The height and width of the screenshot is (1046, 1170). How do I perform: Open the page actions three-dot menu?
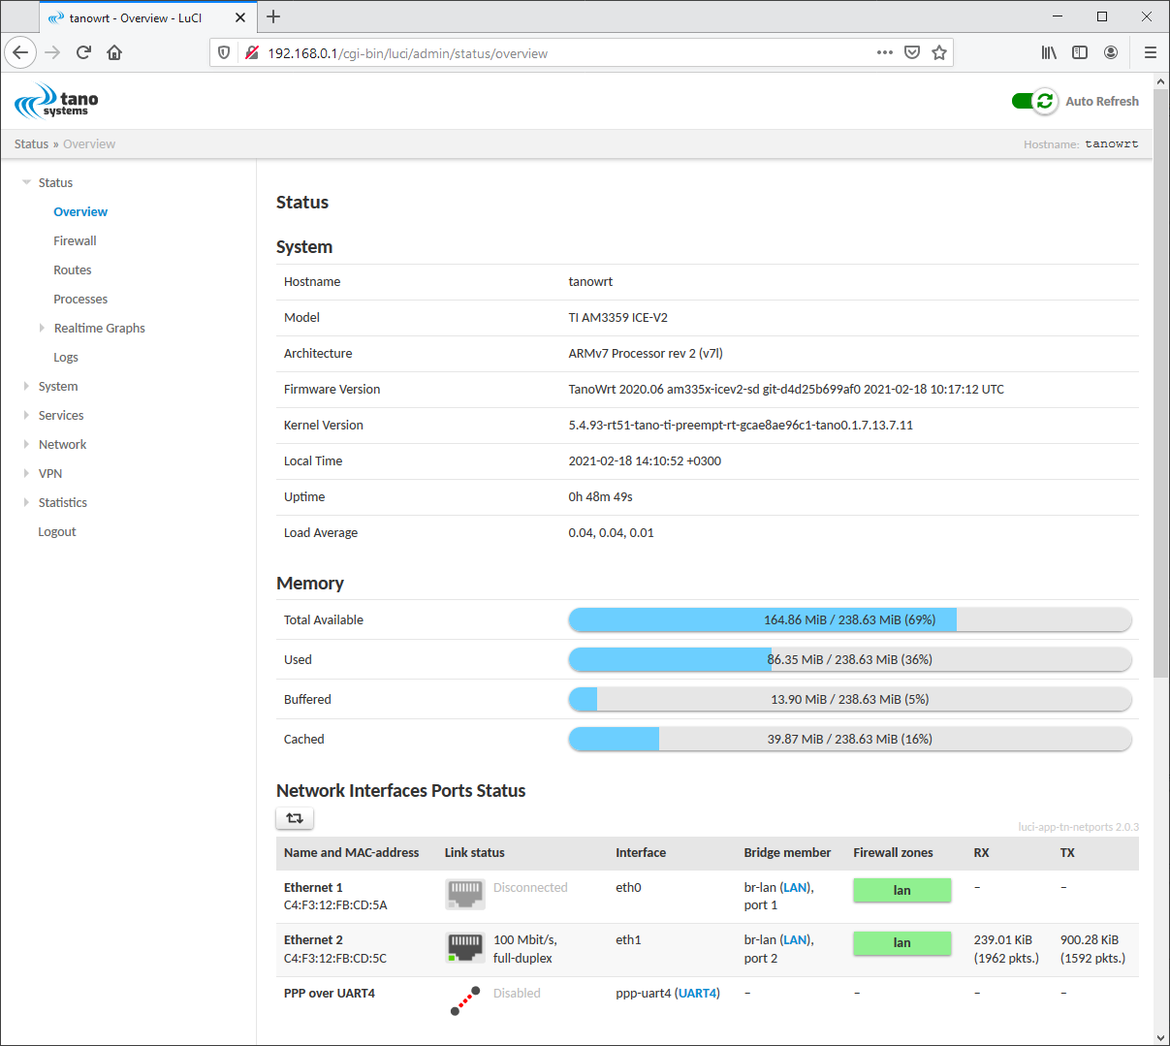pos(884,52)
